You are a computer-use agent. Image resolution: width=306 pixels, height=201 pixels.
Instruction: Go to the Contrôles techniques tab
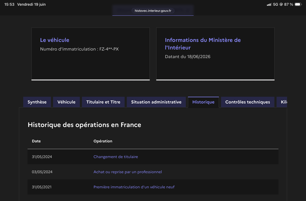247,102
